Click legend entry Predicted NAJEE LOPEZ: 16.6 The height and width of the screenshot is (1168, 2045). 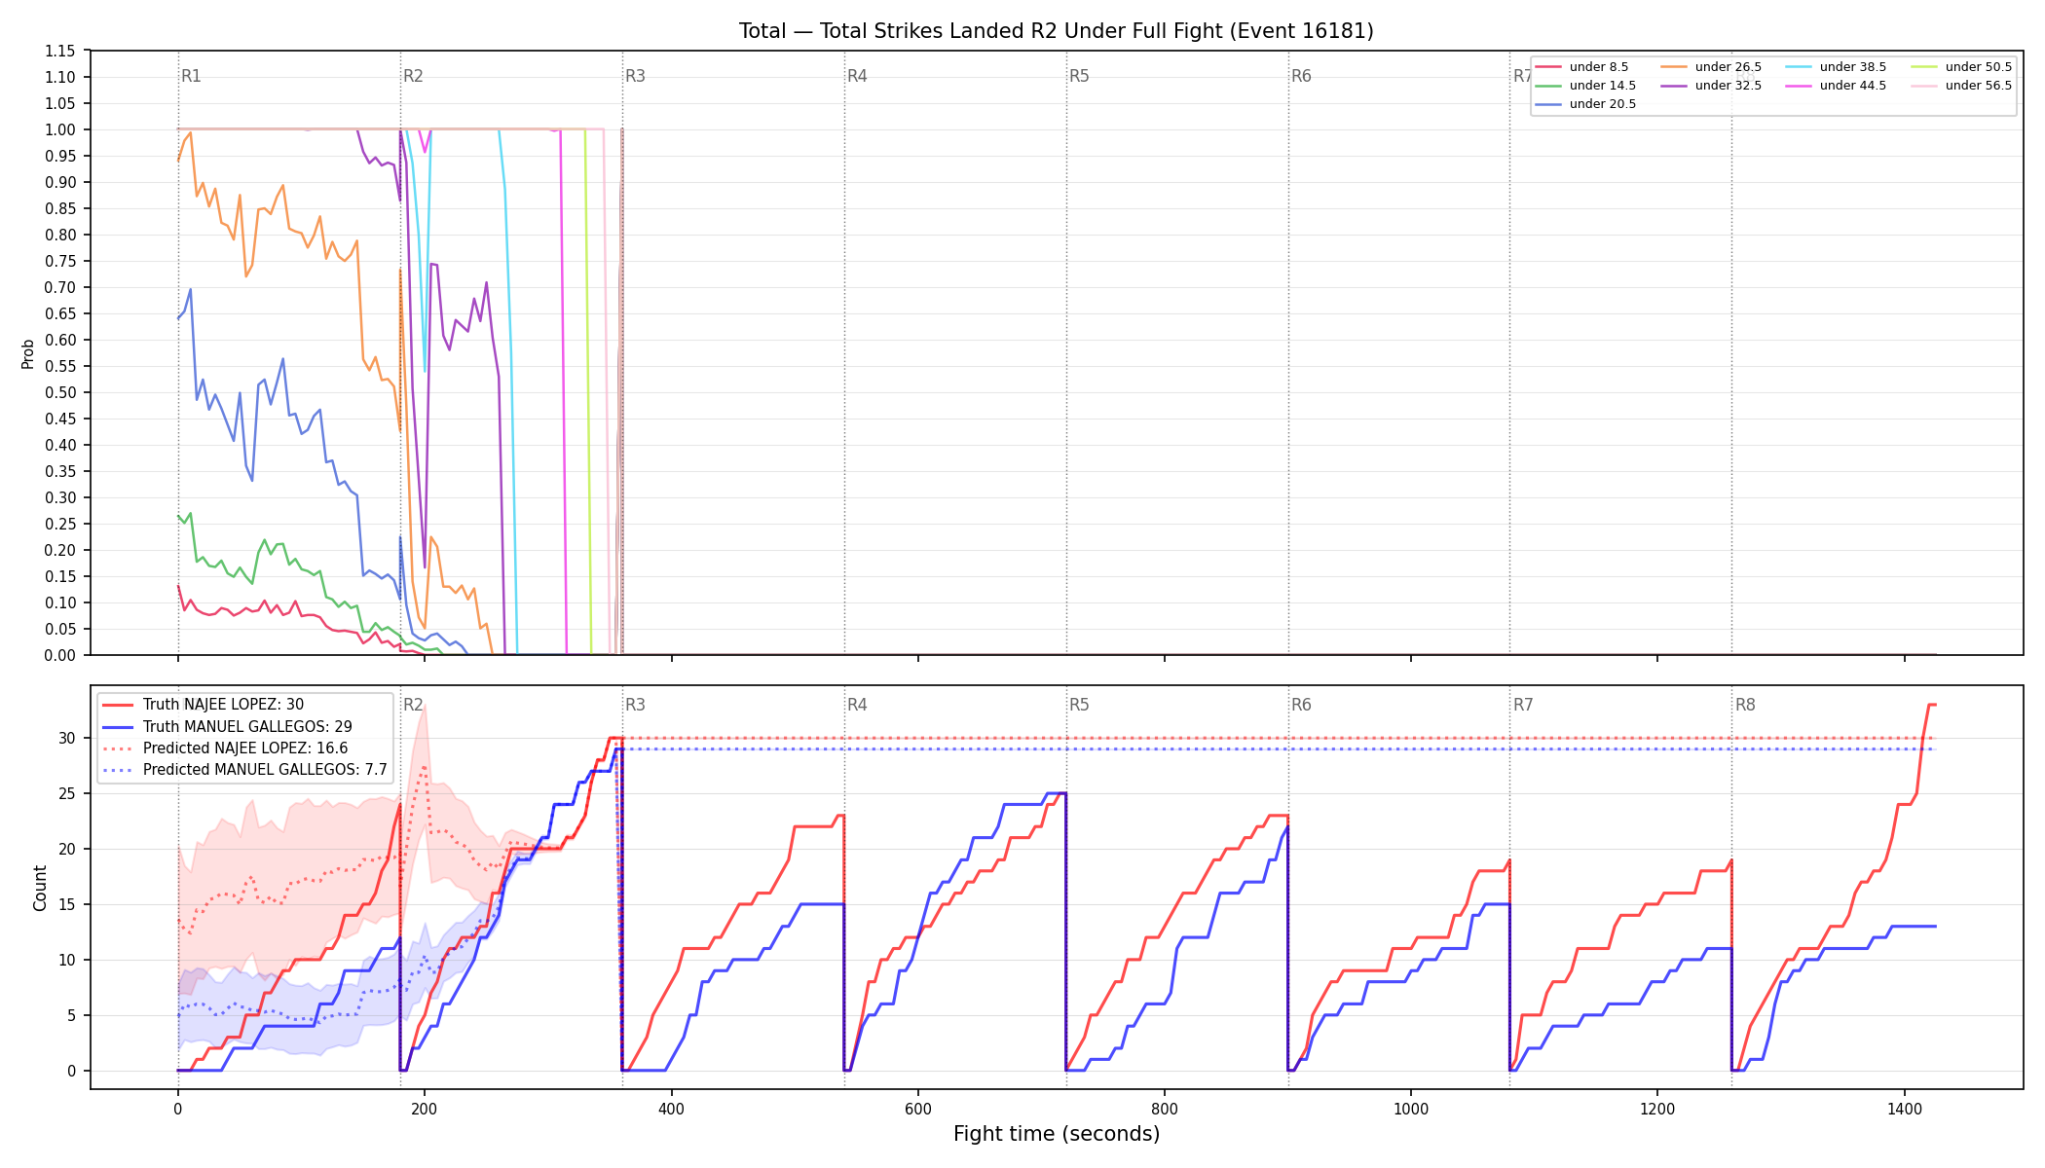pyautogui.click(x=225, y=748)
